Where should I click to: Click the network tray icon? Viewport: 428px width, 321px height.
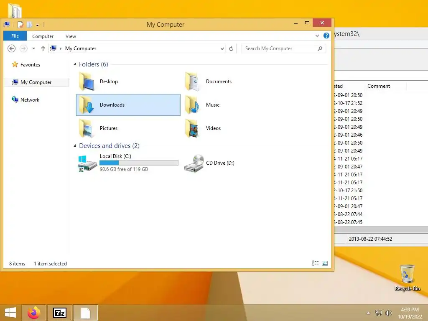378,313
